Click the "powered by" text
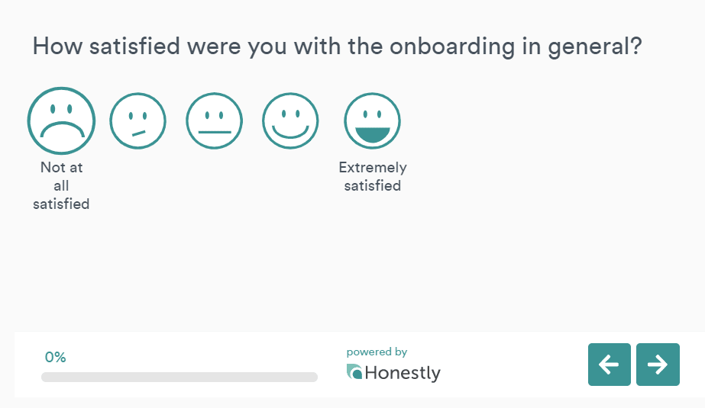The image size is (705, 408). [377, 352]
